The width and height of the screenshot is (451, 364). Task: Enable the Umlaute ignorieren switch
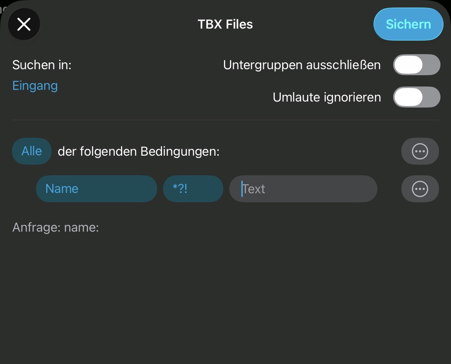[416, 97]
